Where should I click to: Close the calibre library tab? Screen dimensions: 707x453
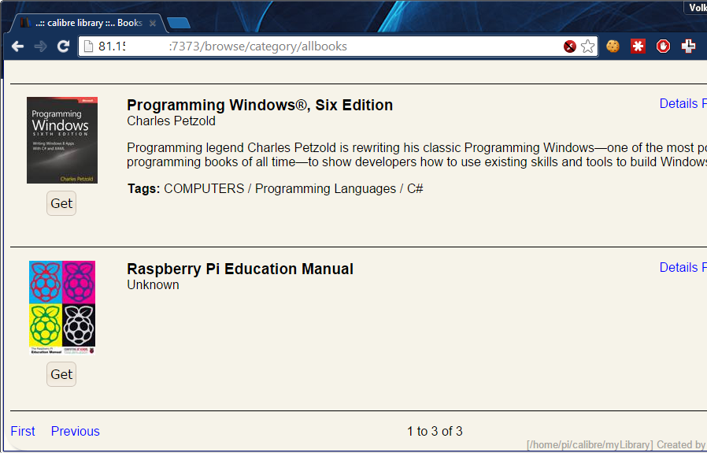(x=153, y=24)
